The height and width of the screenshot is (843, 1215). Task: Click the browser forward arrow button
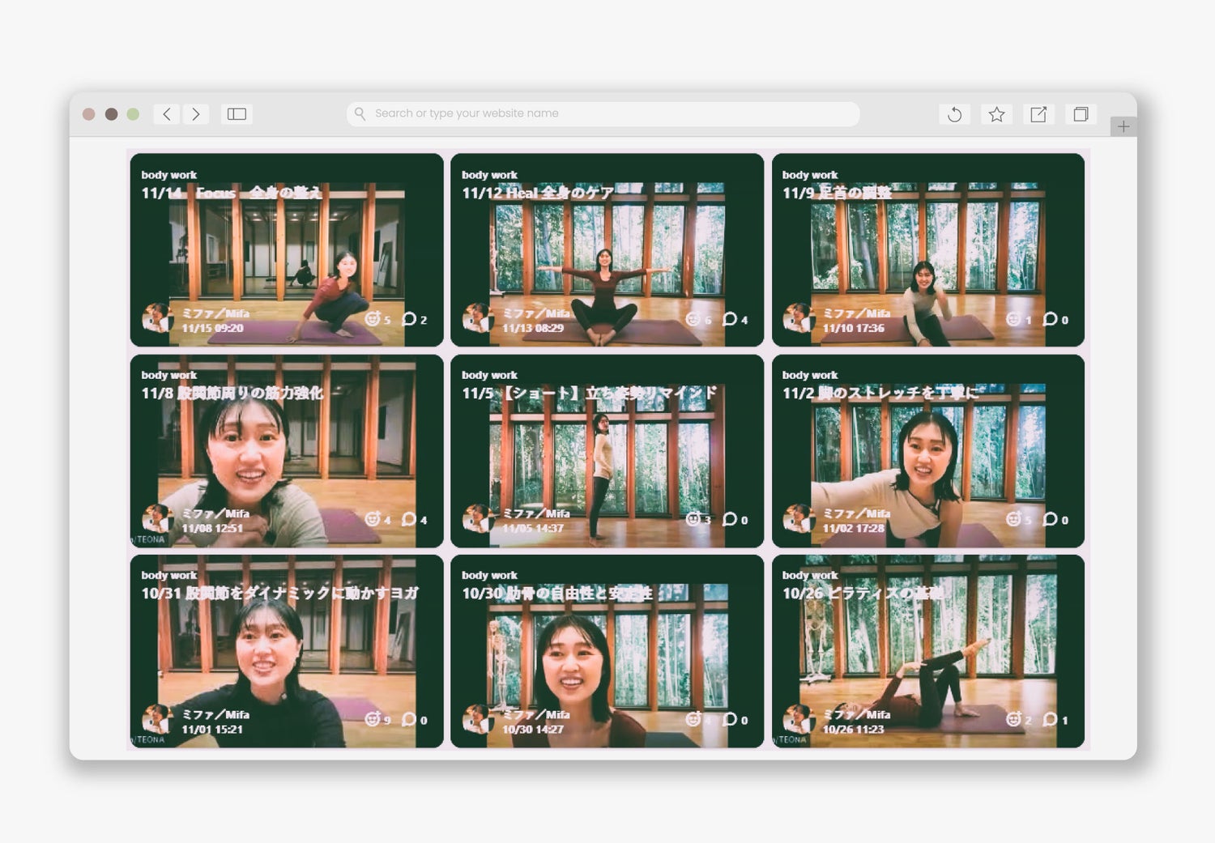195,114
